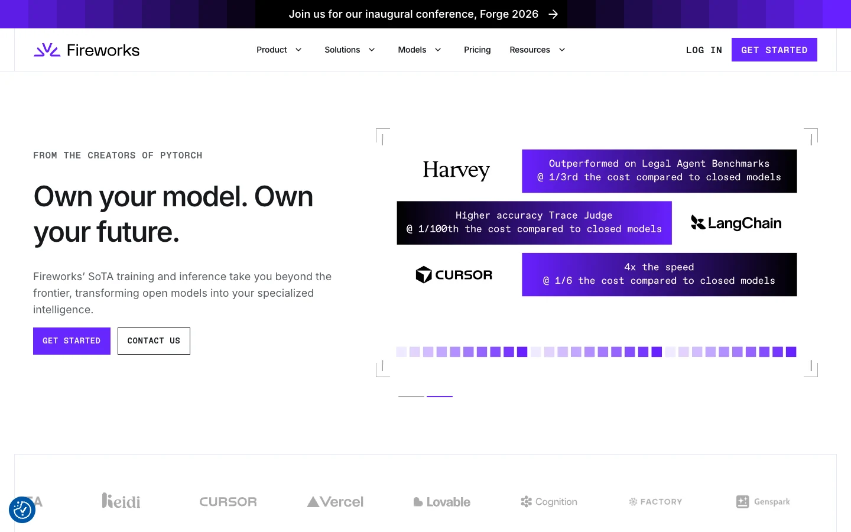Viewport: 851px width, 532px height.
Task: Click the Genspark logo in customer strip
Action: coord(763,502)
